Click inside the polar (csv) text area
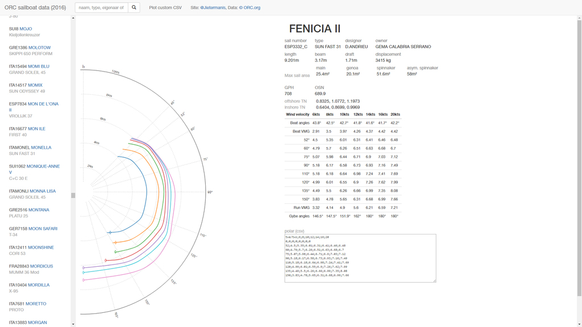The height and width of the screenshot is (327, 582). pyautogui.click(x=360, y=258)
